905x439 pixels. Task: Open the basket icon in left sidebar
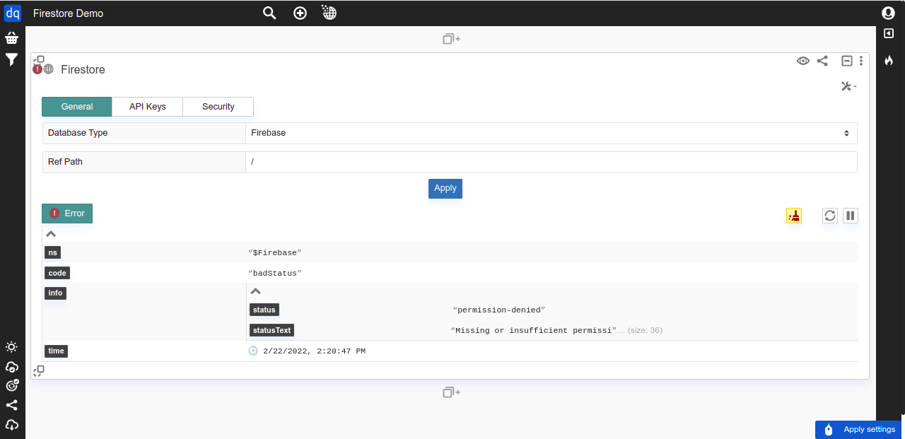(x=12, y=38)
